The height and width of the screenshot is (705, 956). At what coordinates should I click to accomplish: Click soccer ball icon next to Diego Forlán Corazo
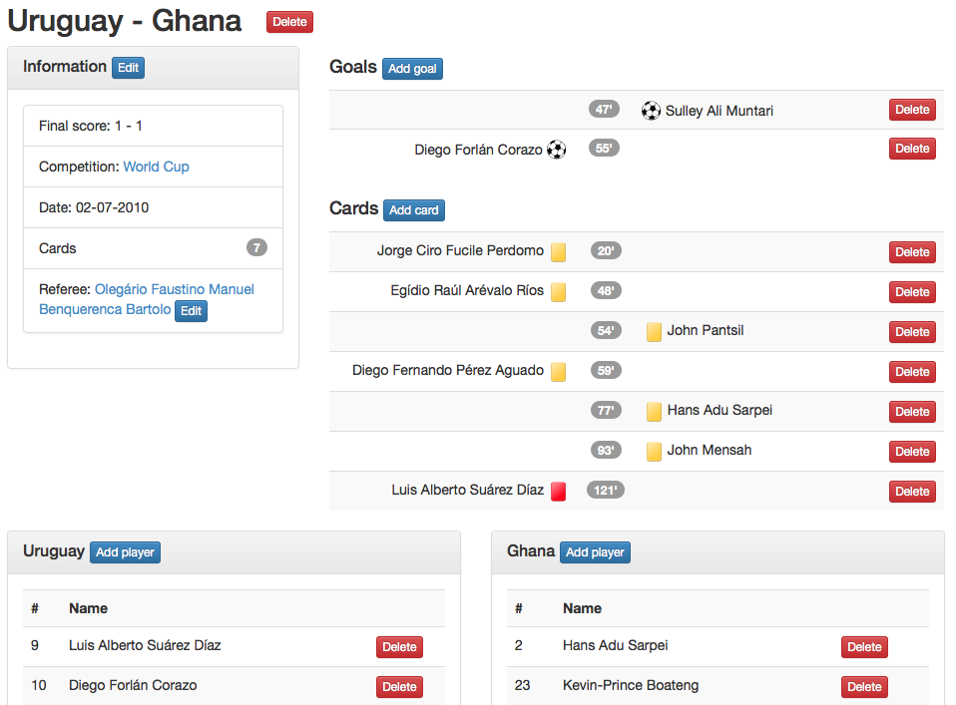tap(557, 150)
